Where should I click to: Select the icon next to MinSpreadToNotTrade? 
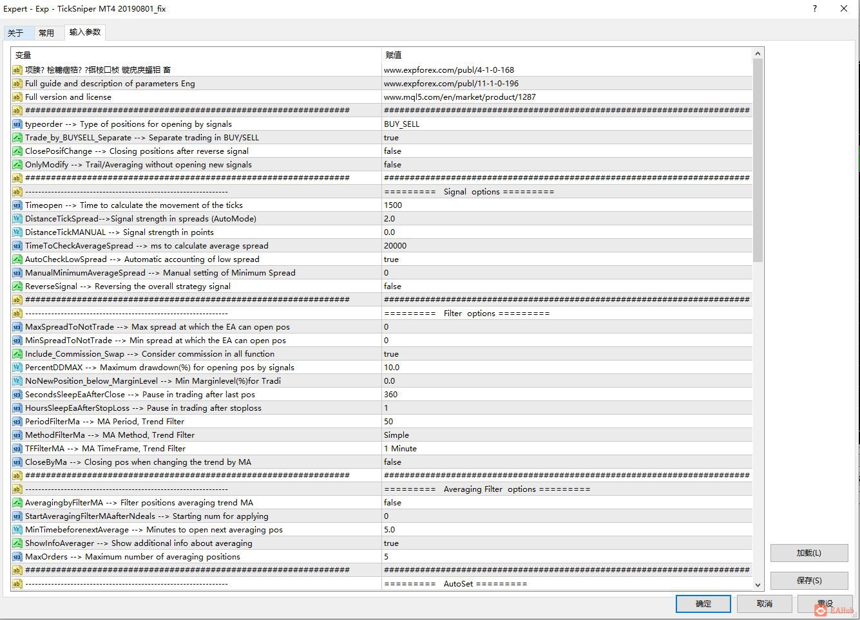17,341
